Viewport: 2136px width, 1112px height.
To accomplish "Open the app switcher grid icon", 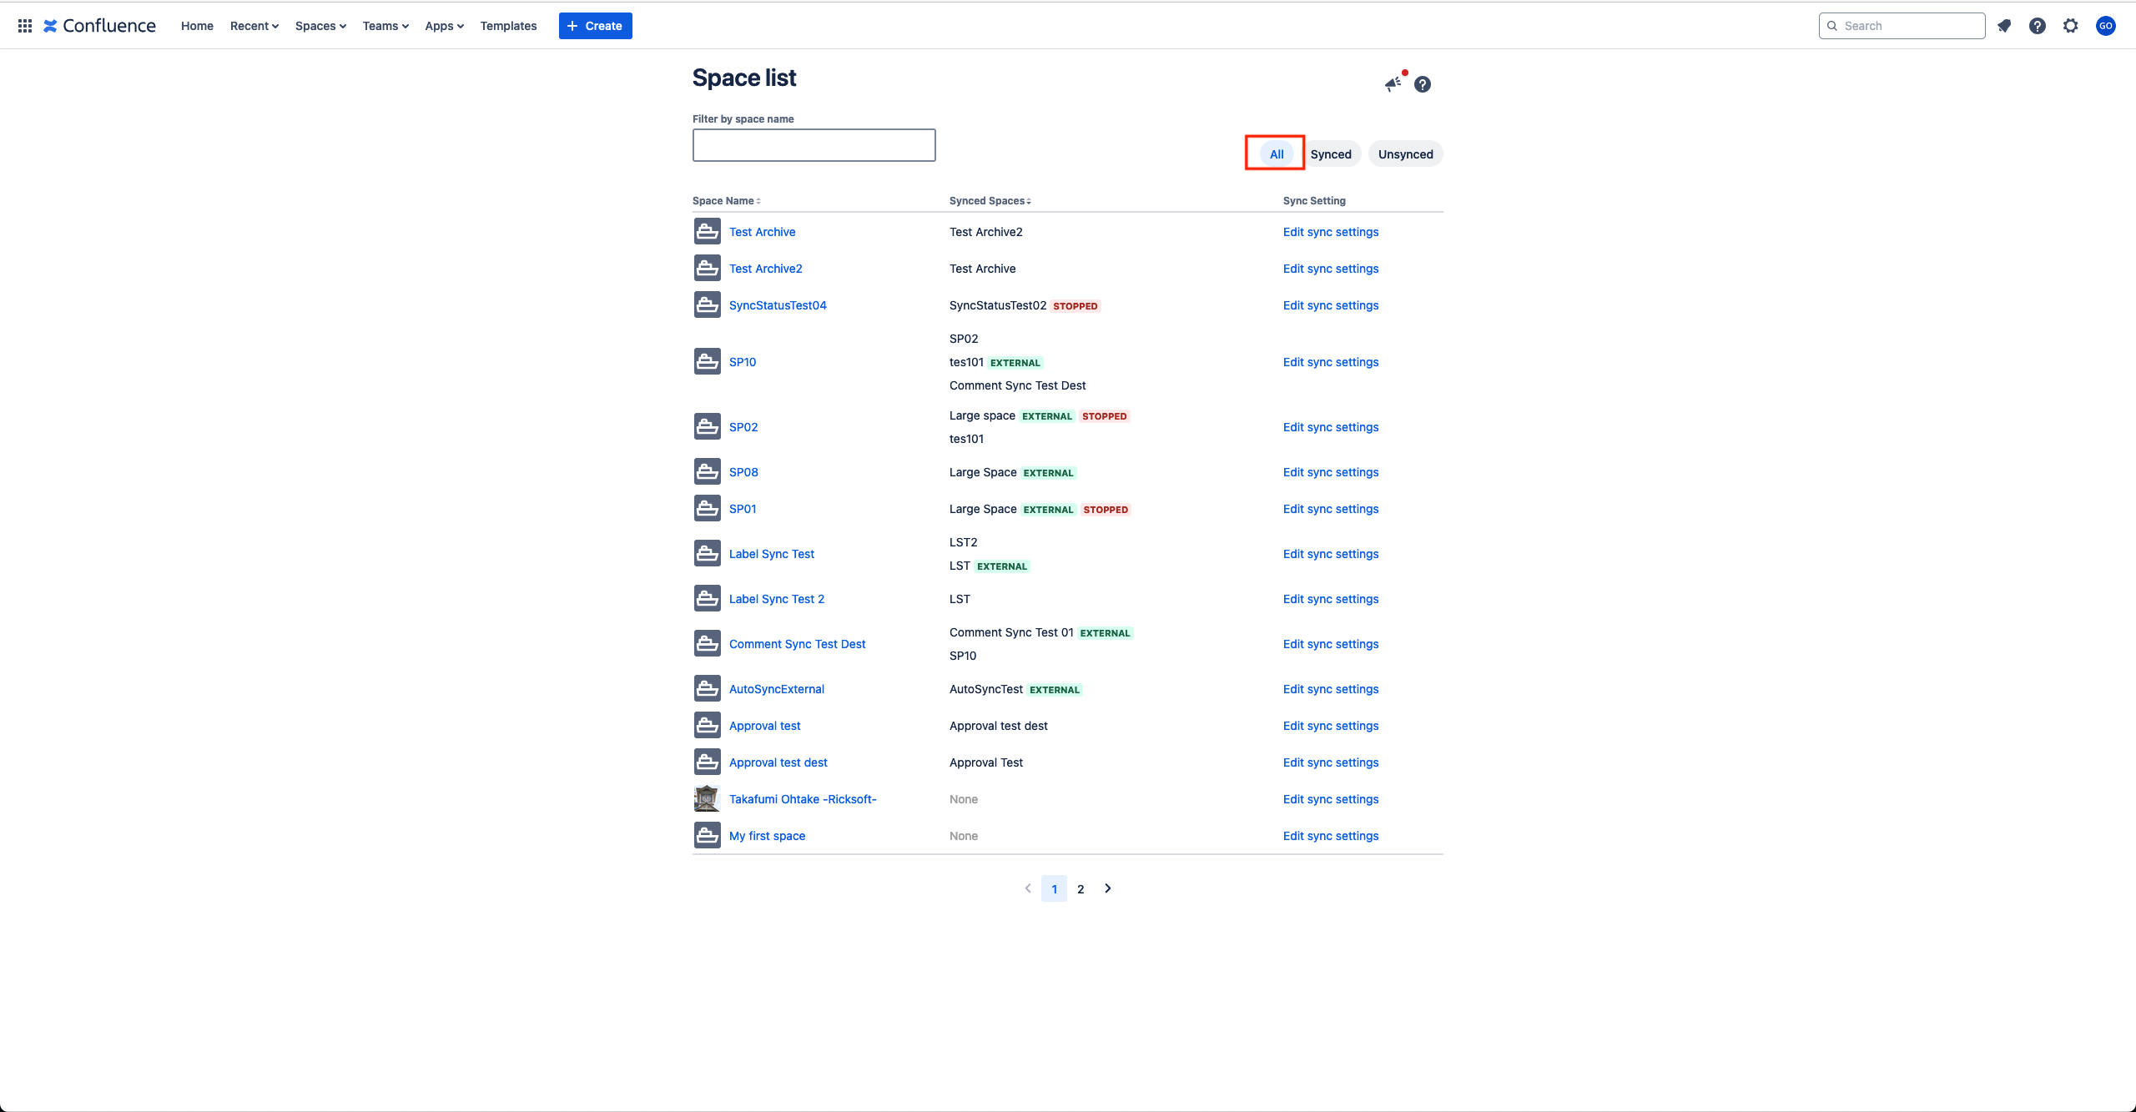I will pyautogui.click(x=25, y=26).
